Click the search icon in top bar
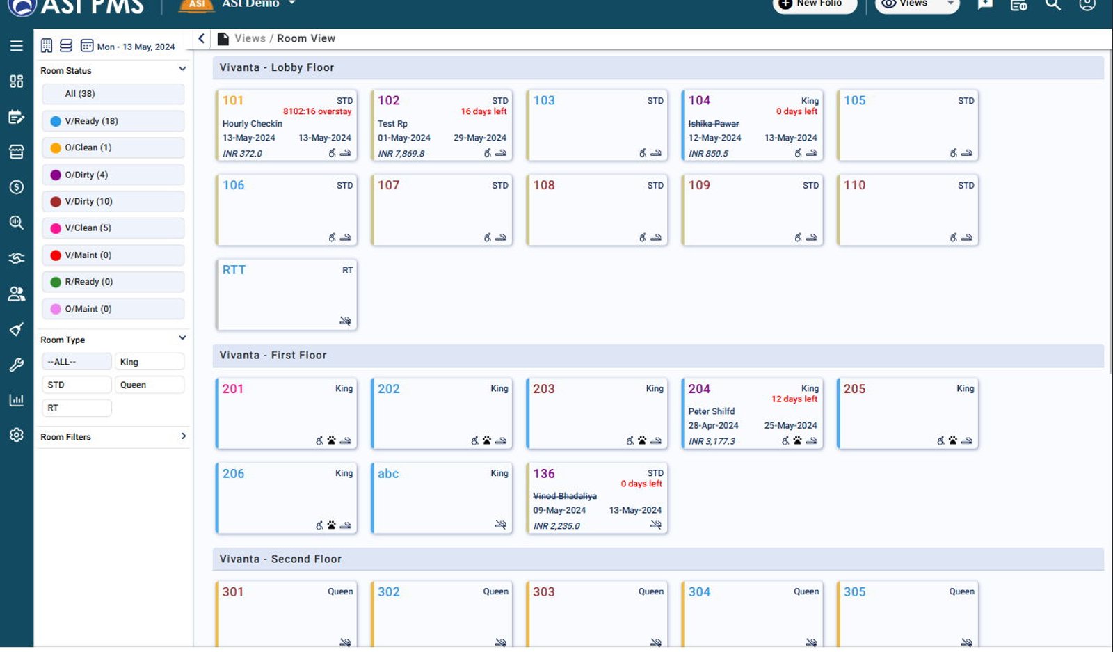Screen dimensions: 1113x652 (x=1053, y=4)
